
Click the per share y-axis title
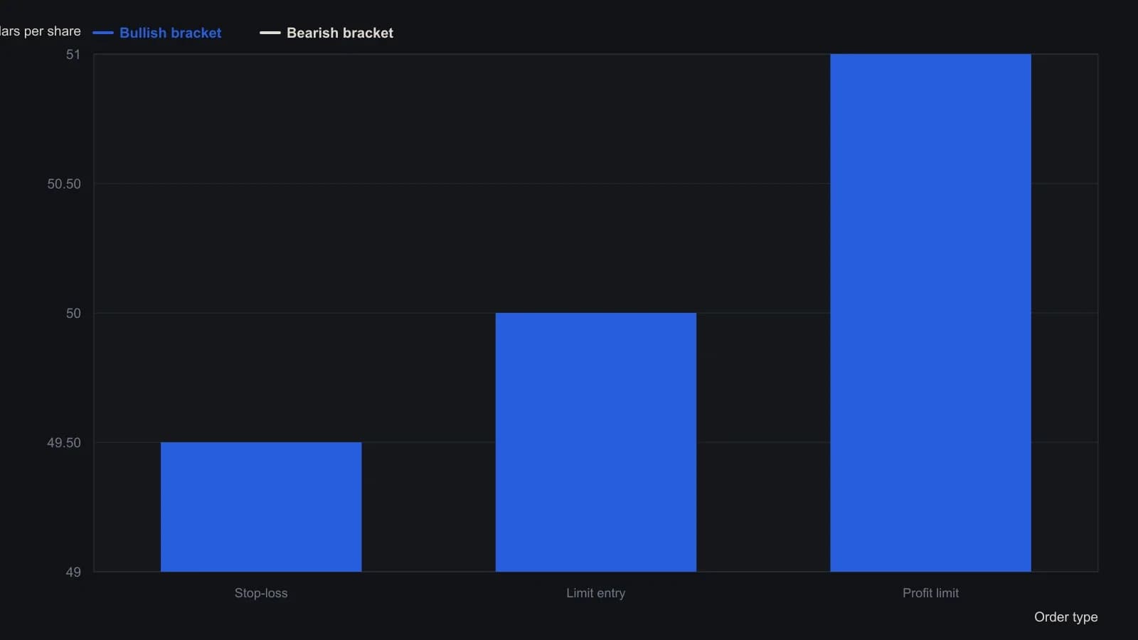[41, 31]
